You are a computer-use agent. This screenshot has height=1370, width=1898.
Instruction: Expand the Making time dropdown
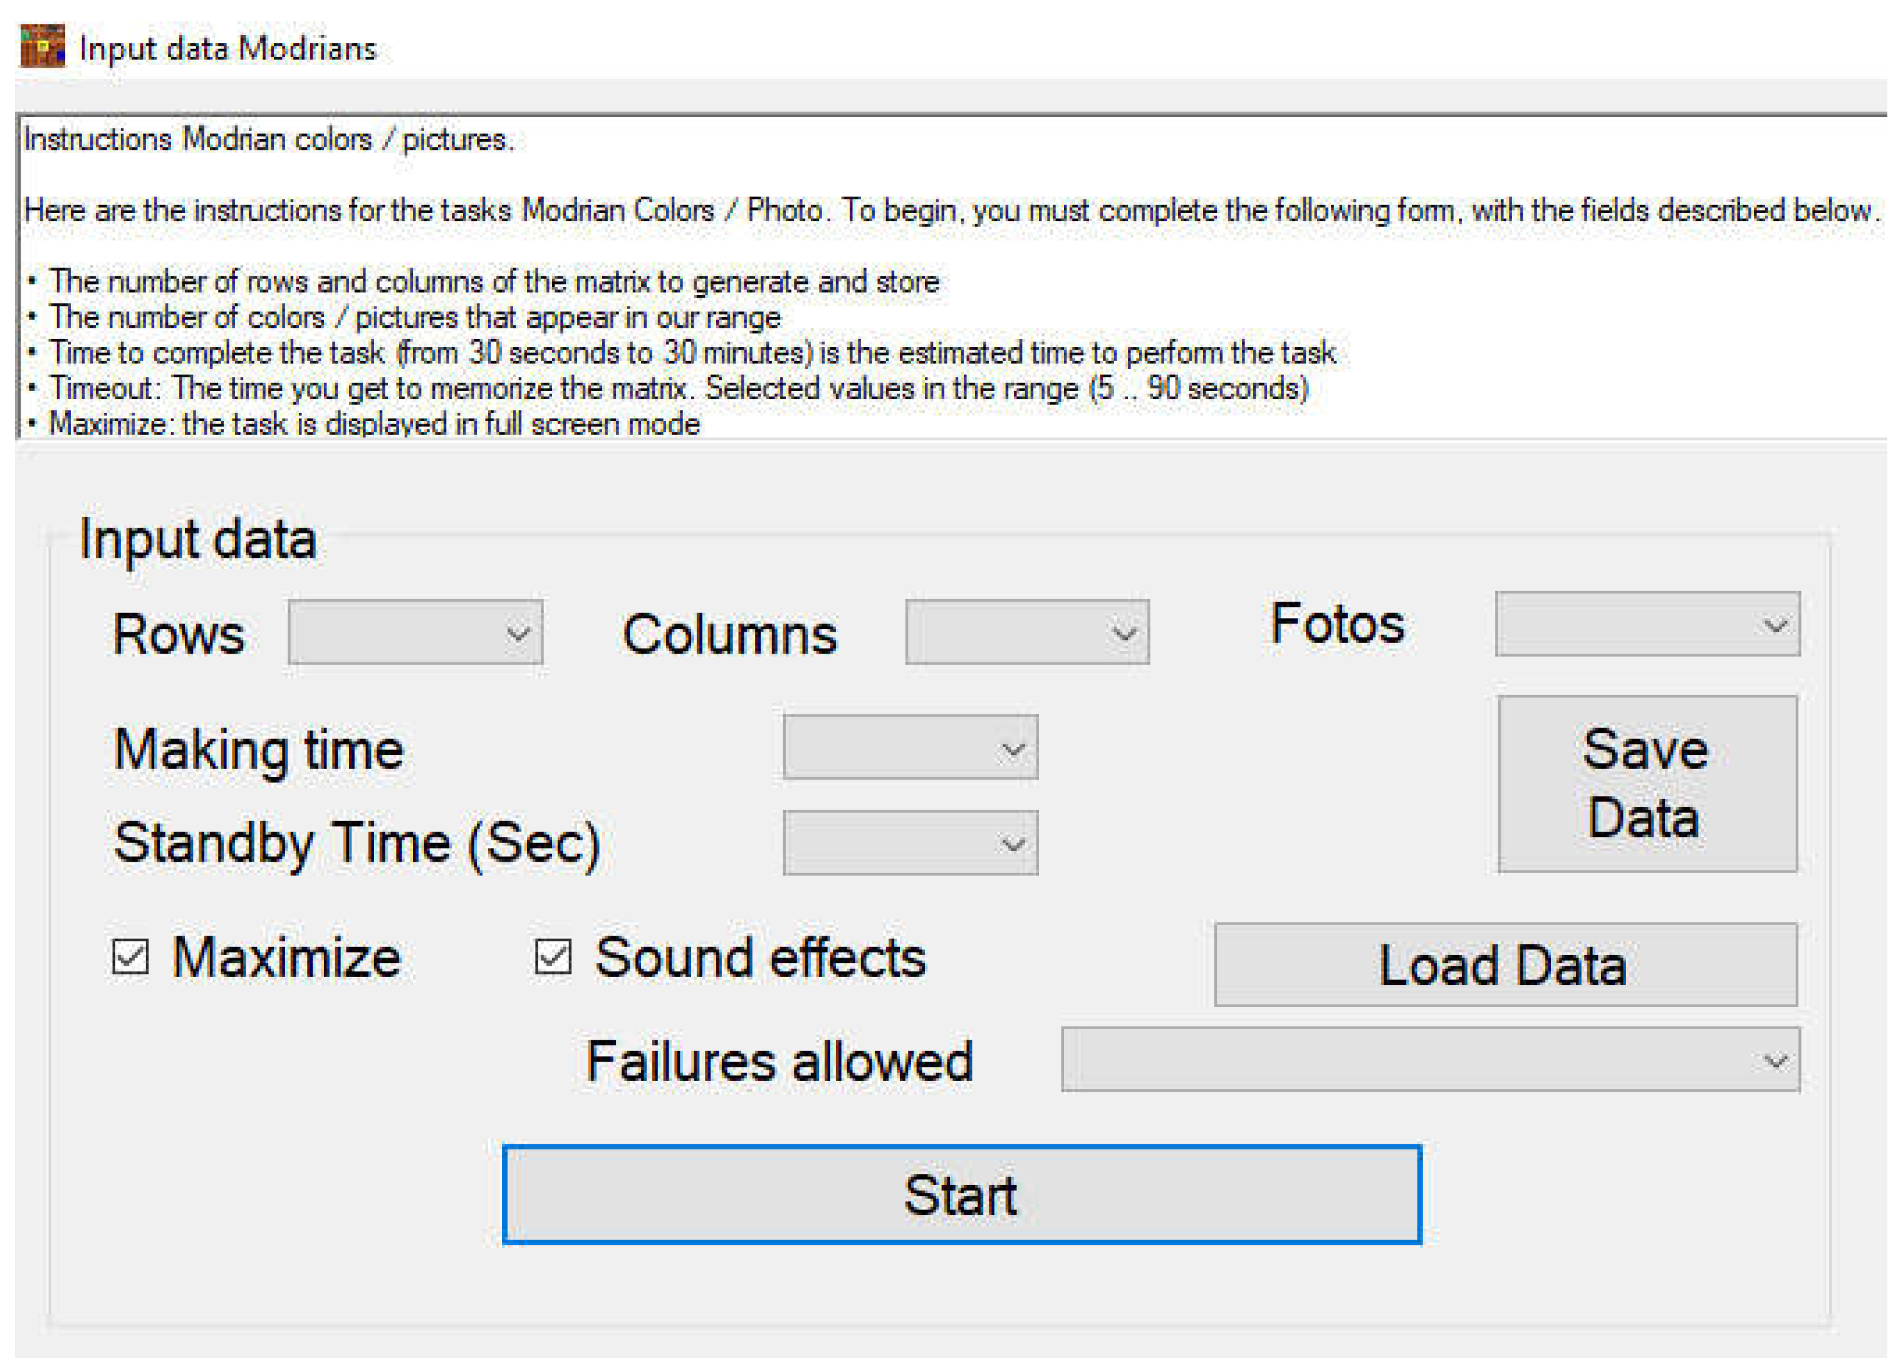point(910,747)
